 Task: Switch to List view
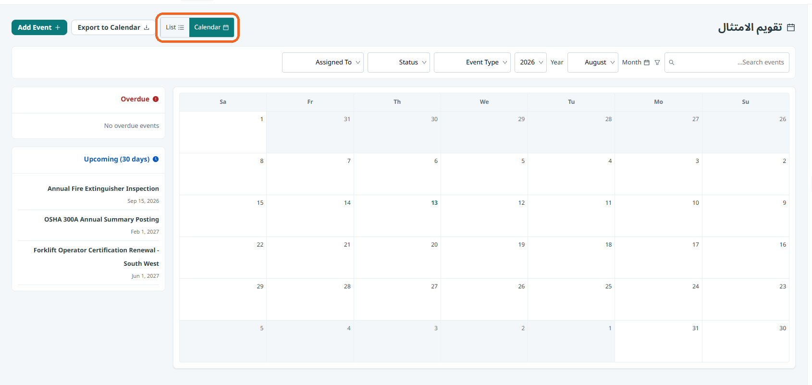pos(175,27)
